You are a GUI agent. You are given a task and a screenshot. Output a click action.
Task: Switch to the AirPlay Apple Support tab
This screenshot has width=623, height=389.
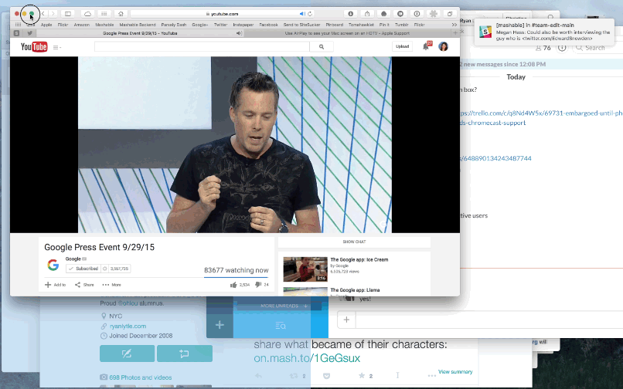(347, 33)
